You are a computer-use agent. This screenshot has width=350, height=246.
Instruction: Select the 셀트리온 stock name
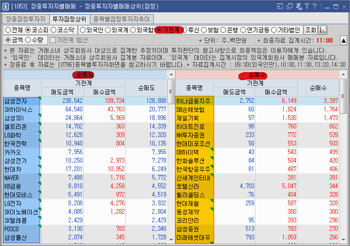click(x=16, y=127)
